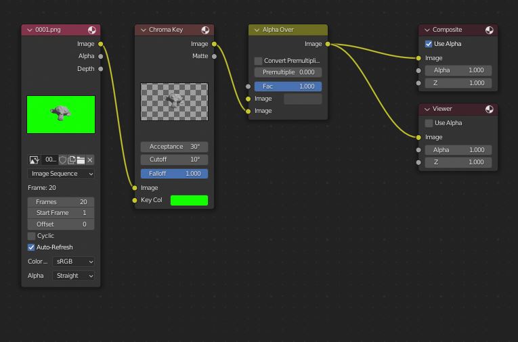Collapse the Alpha Over node

257,30
